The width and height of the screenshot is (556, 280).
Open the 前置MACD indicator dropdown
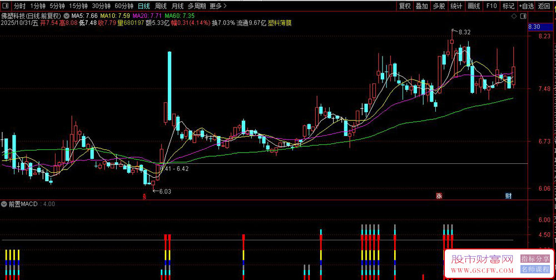(4, 204)
